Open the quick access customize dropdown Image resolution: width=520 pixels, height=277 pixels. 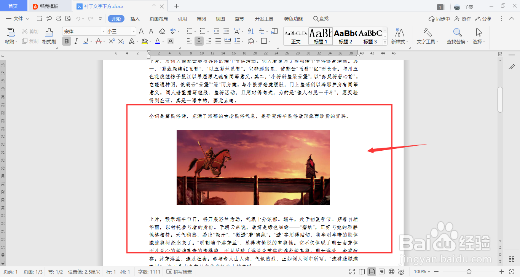pyautogui.click(x=100, y=19)
